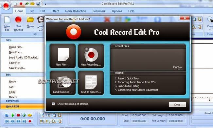Click the Sel Length time field
Viewport: 213px width, 128px height.
tap(176, 115)
